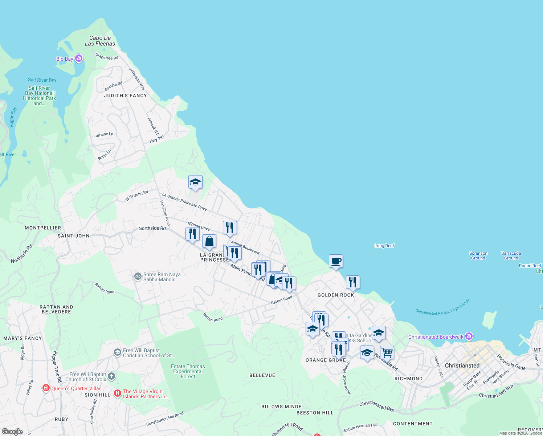Click the Christiansted Boardwalk camera marker
The image size is (543, 436).
pyautogui.click(x=469, y=336)
